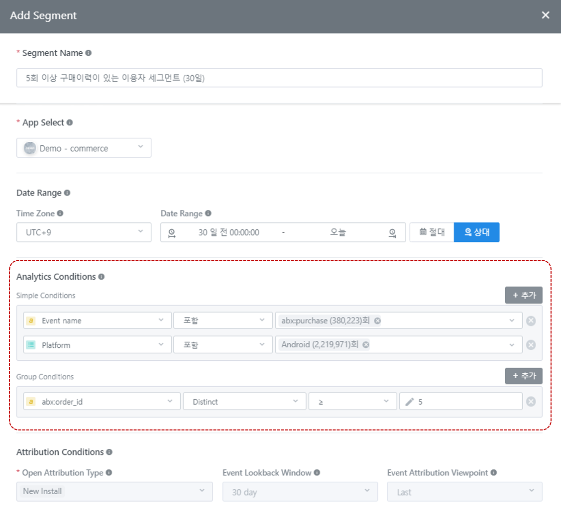Image resolution: width=561 pixels, height=524 pixels.
Task: Click the Simple Conditions label
Action: 46,296
